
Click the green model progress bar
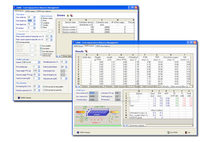point(98,126)
